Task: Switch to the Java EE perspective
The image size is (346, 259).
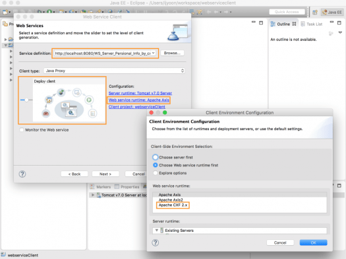Action: pyautogui.click(x=332, y=13)
